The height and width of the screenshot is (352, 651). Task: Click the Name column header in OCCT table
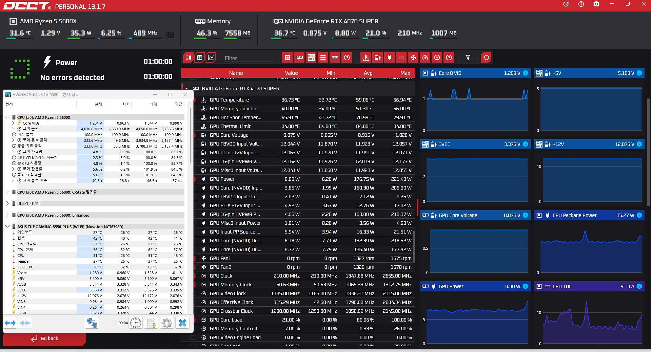point(236,73)
